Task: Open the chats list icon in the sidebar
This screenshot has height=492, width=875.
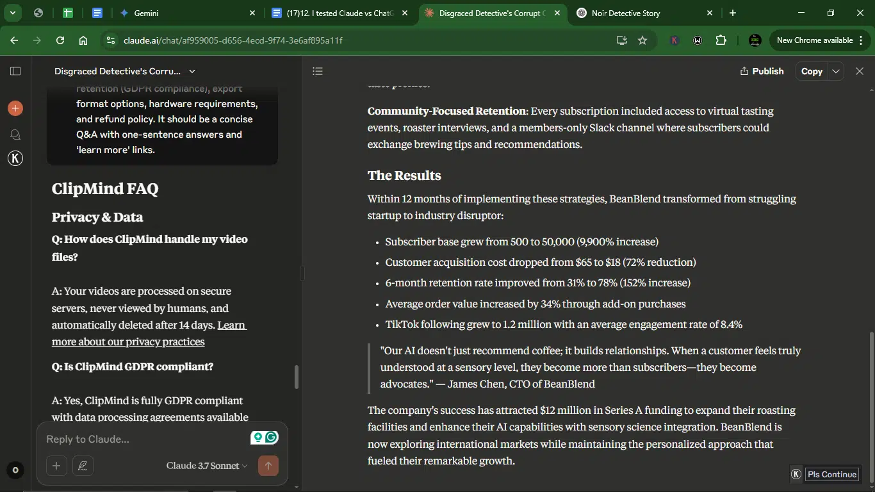Action: 15,135
